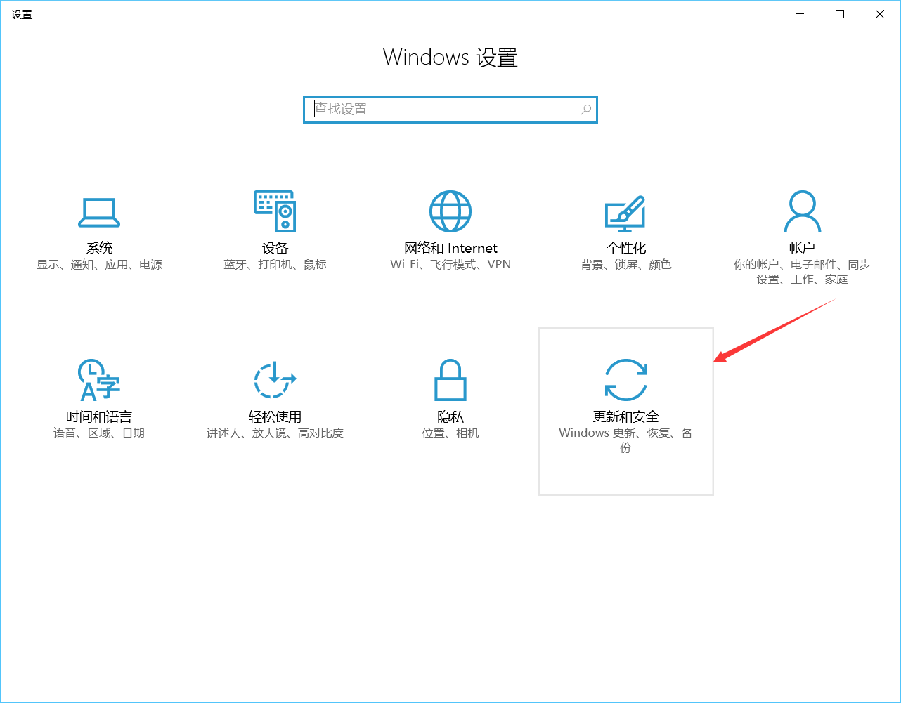Select the 个性化 heading text

(x=626, y=248)
